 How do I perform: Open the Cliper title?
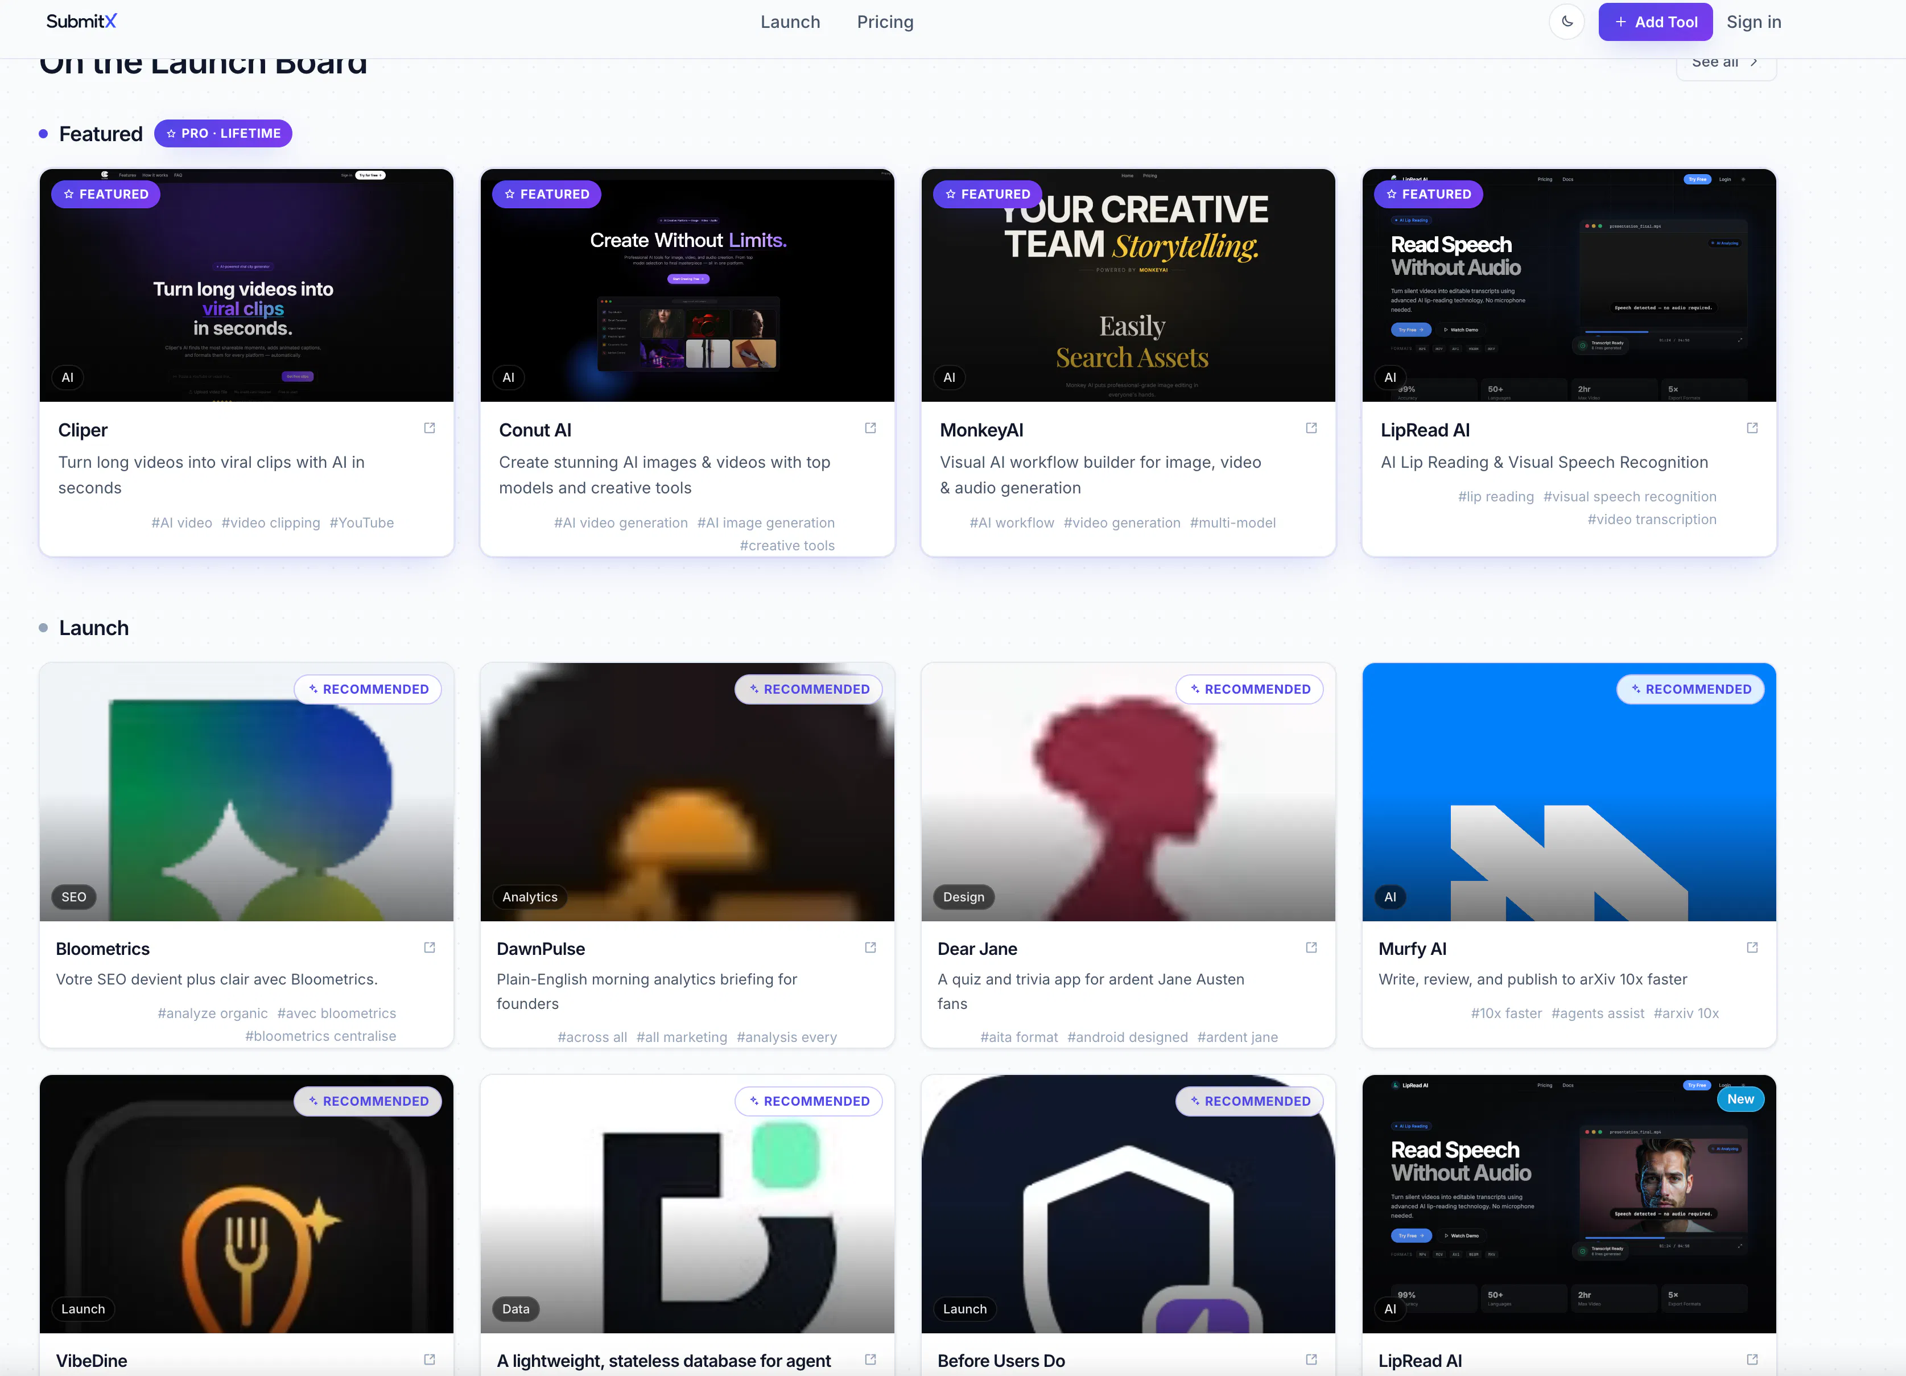tap(82, 430)
